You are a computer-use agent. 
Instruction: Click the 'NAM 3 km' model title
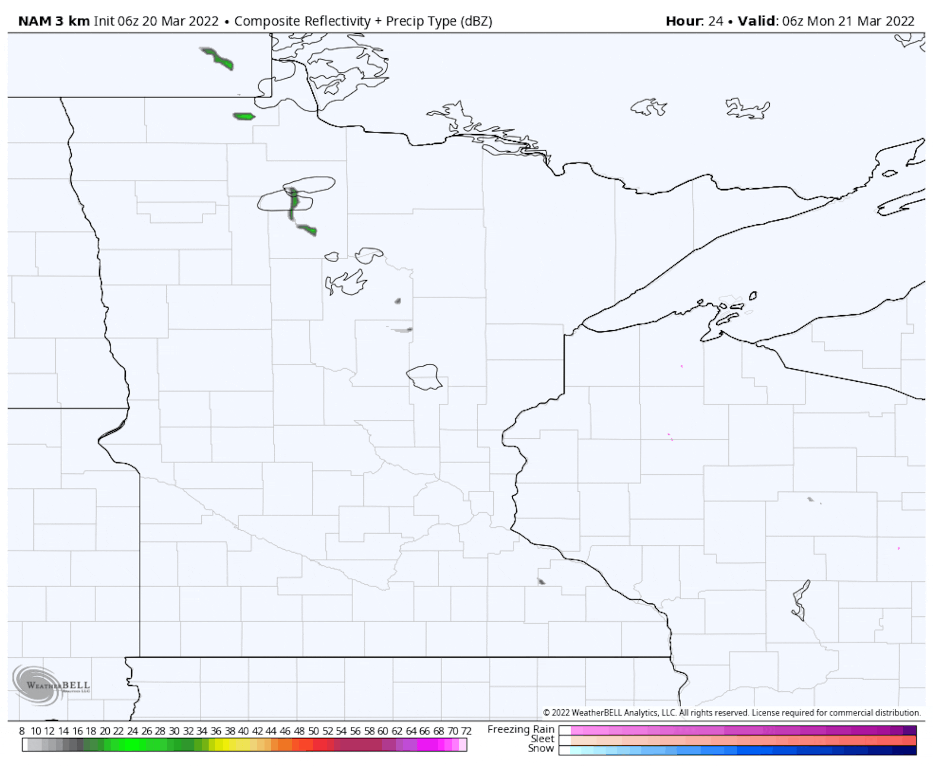(x=54, y=21)
